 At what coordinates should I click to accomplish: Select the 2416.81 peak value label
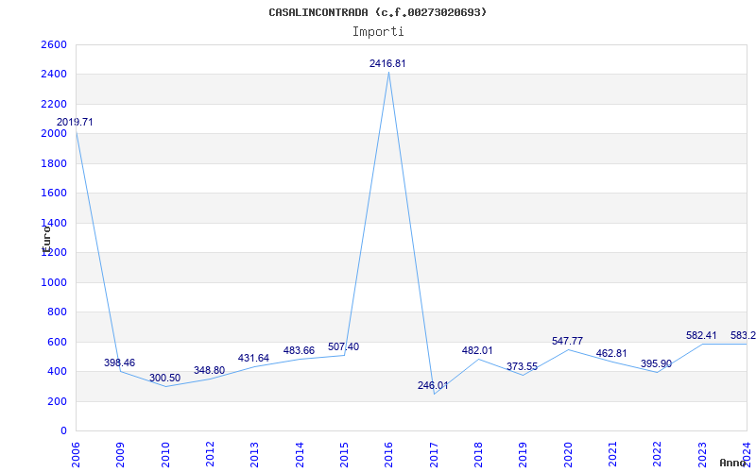tap(387, 63)
